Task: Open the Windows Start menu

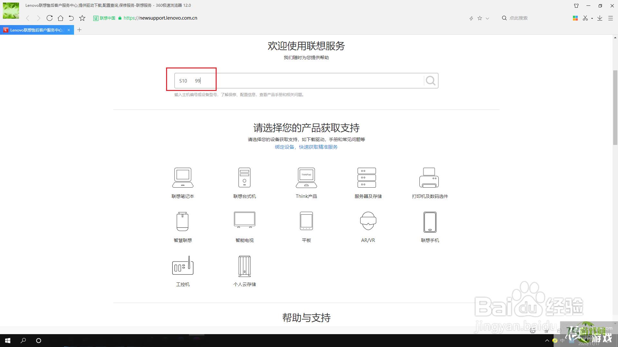Action: tap(8, 341)
